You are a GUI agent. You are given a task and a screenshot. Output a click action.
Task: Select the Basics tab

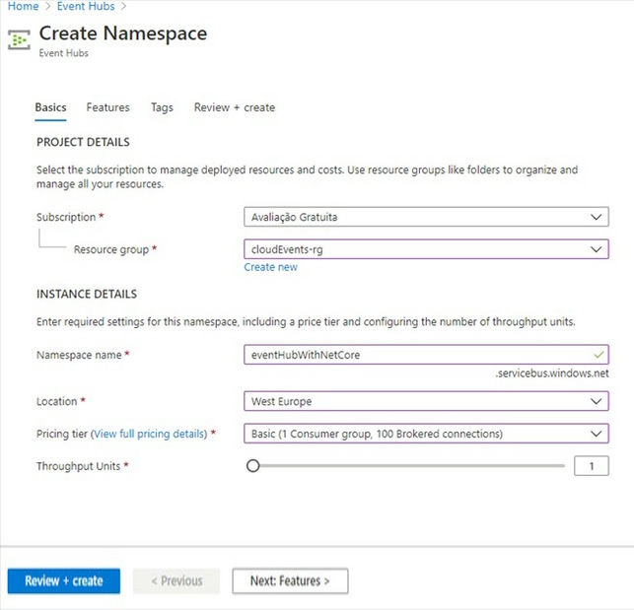click(50, 107)
